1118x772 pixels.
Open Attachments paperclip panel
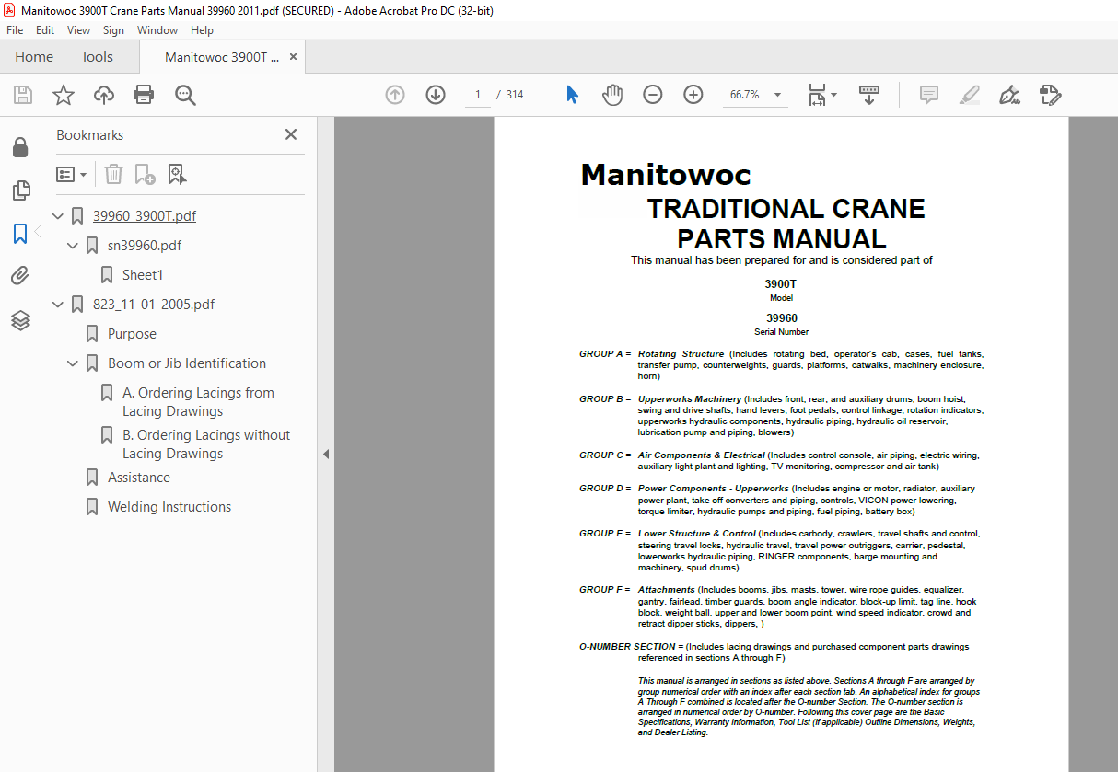[20, 276]
